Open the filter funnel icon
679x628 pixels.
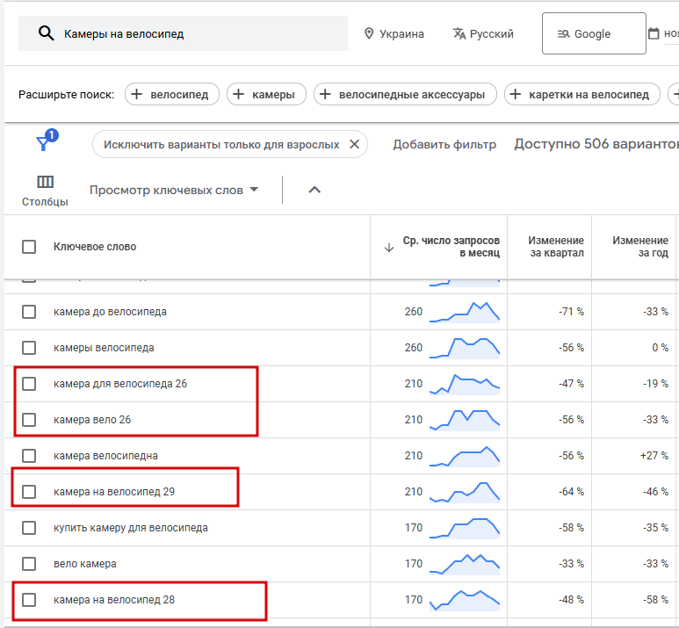43,143
